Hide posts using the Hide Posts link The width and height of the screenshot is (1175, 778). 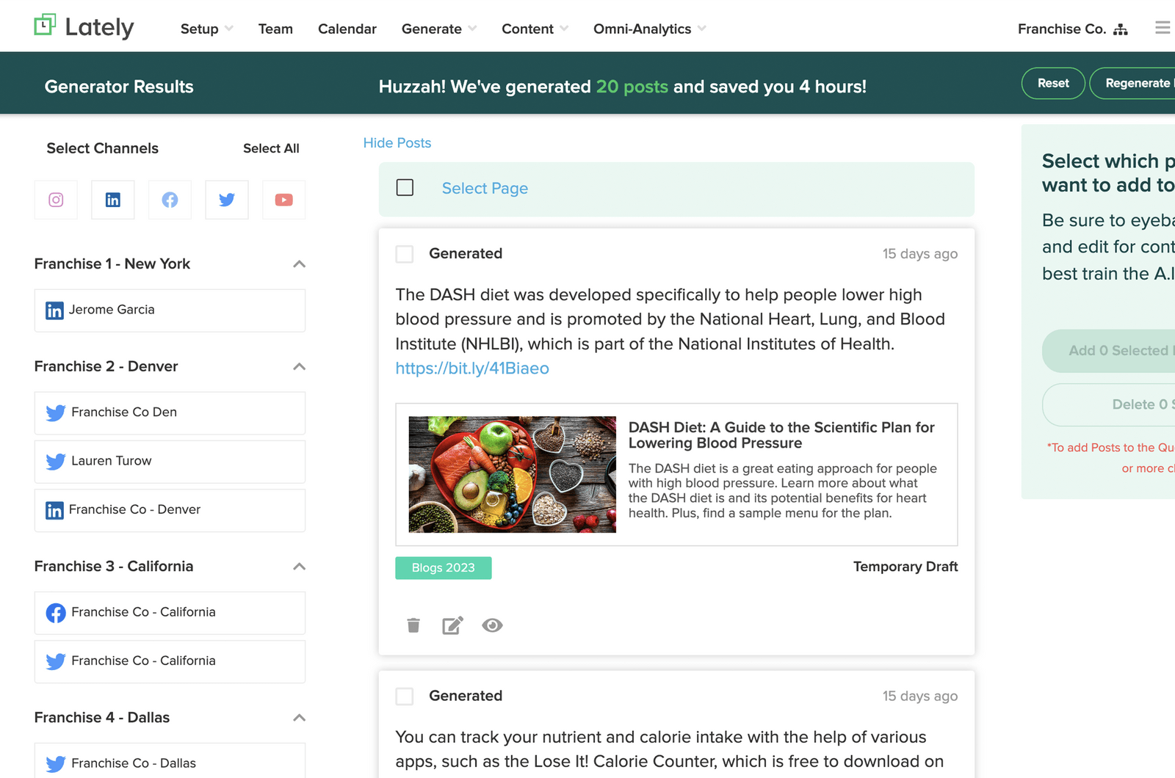(x=397, y=142)
